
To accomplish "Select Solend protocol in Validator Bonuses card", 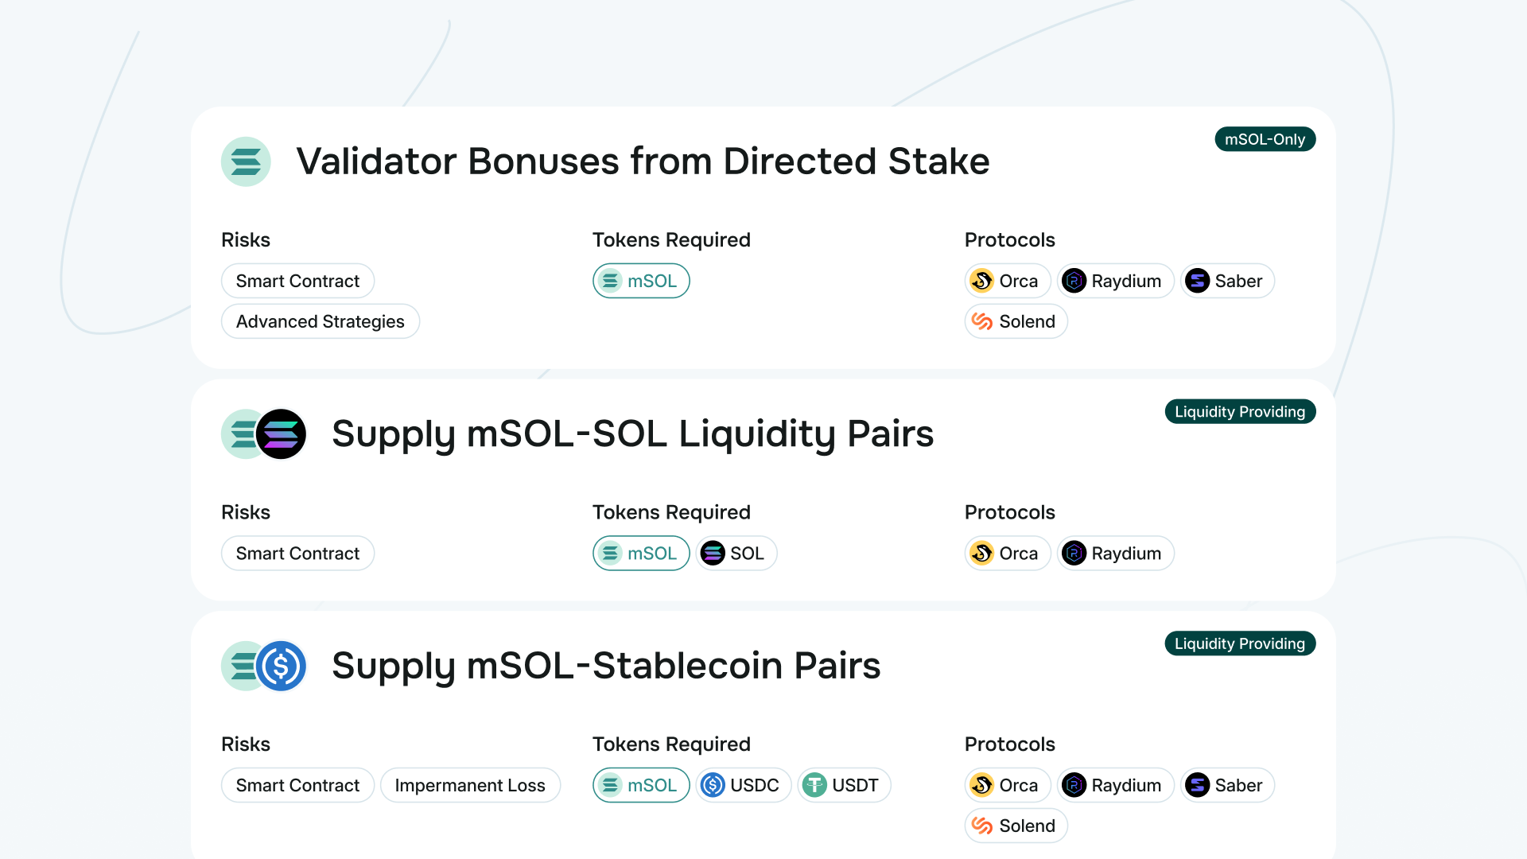I will [1016, 321].
